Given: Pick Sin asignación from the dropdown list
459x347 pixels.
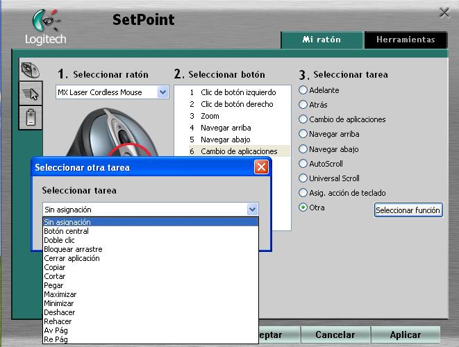Looking at the screenshot, I should [x=151, y=222].
